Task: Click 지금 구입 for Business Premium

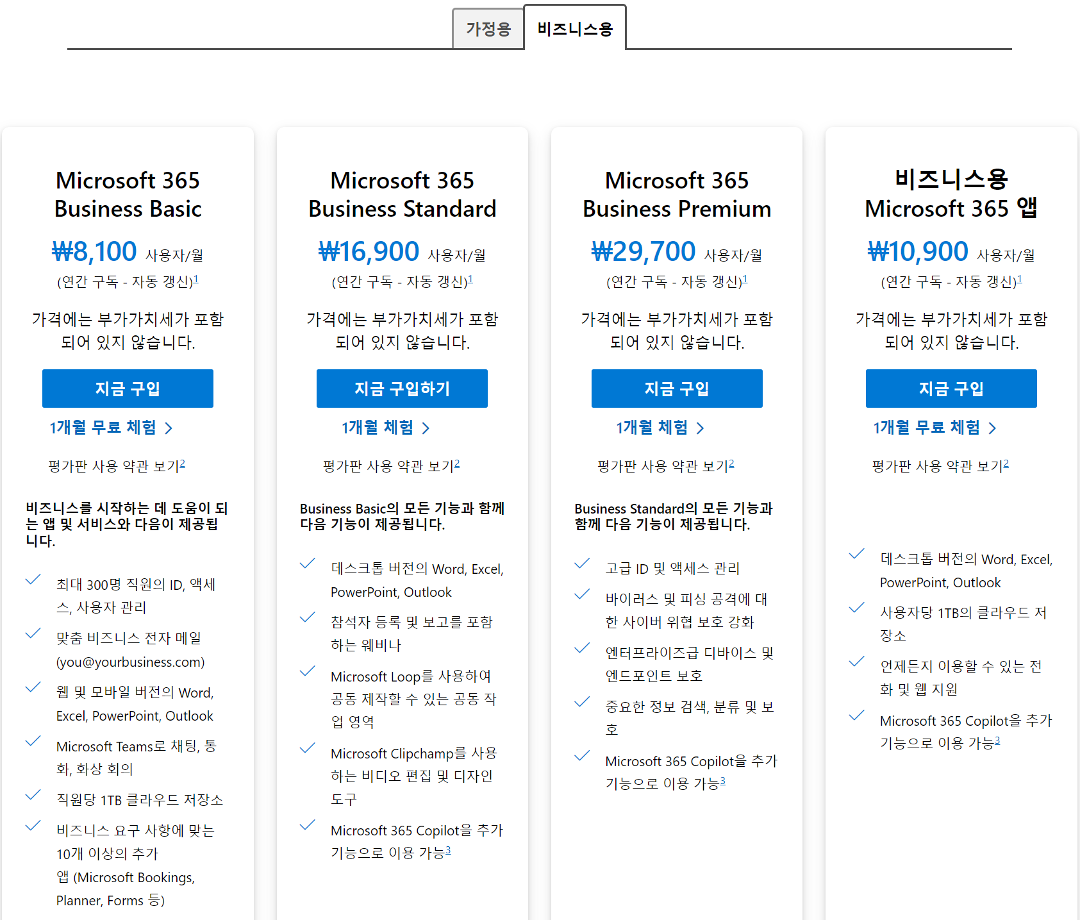Action: click(x=677, y=389)
